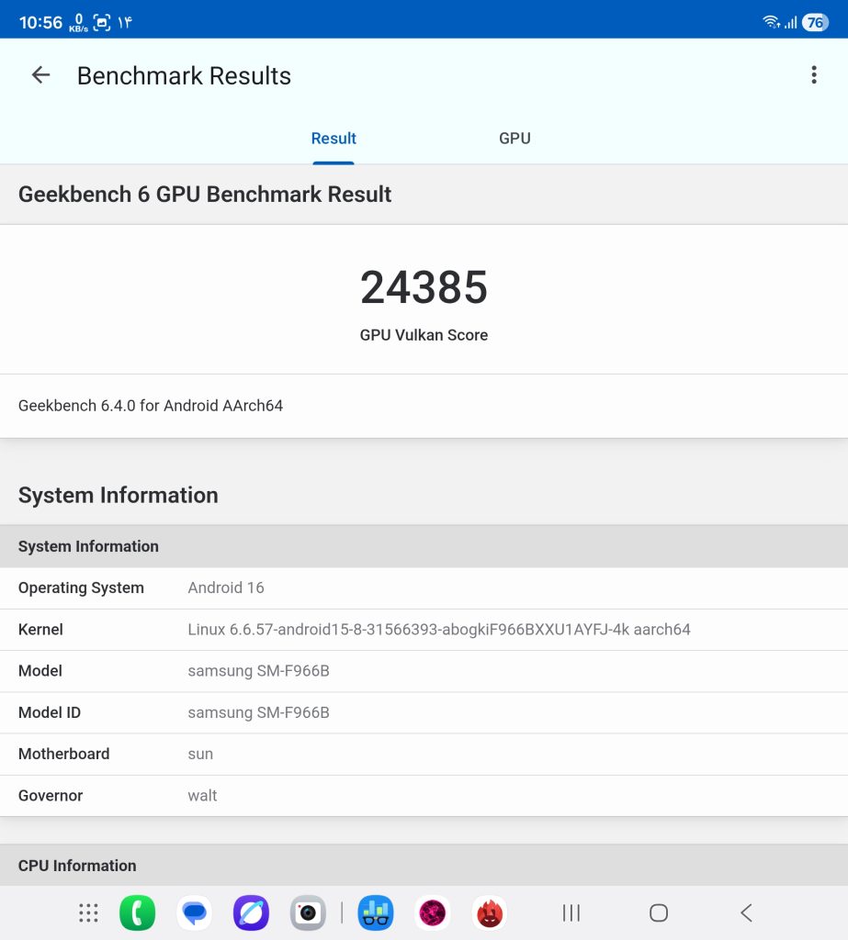848x940 pixels.
Task: Tap the Operating System value 'Android 16'
Action: [226, 587]
